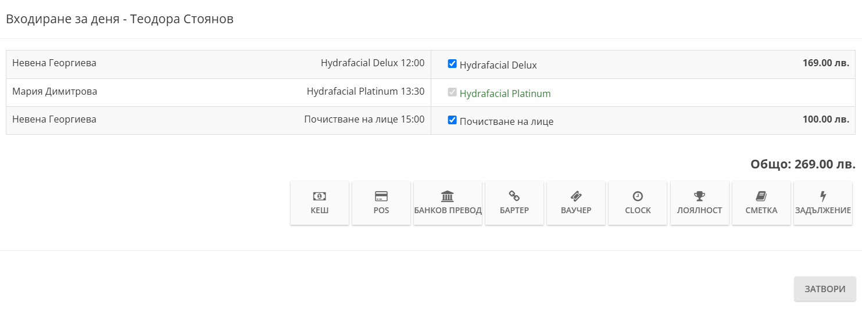Select the Hydrafacial Delux 12:00 appointment
862x309 pixels.
click(x=373, y=63)
